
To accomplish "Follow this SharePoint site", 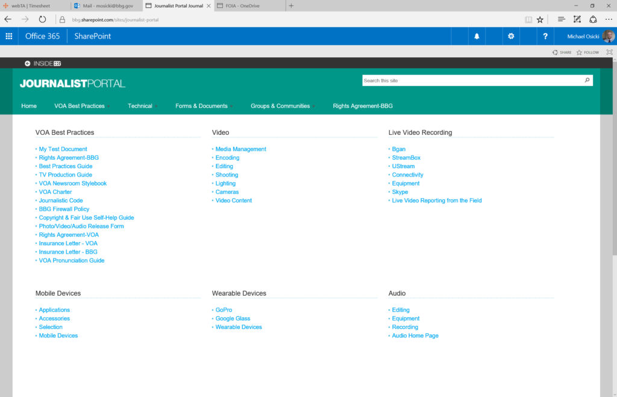I will 587,52.
